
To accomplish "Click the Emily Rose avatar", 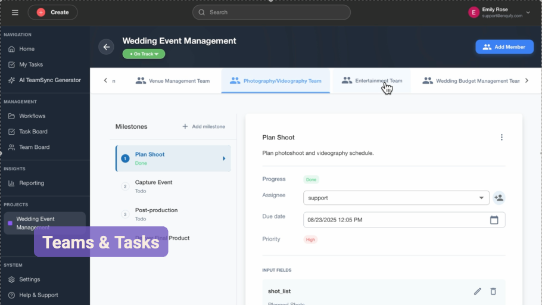I will (474, 13).
